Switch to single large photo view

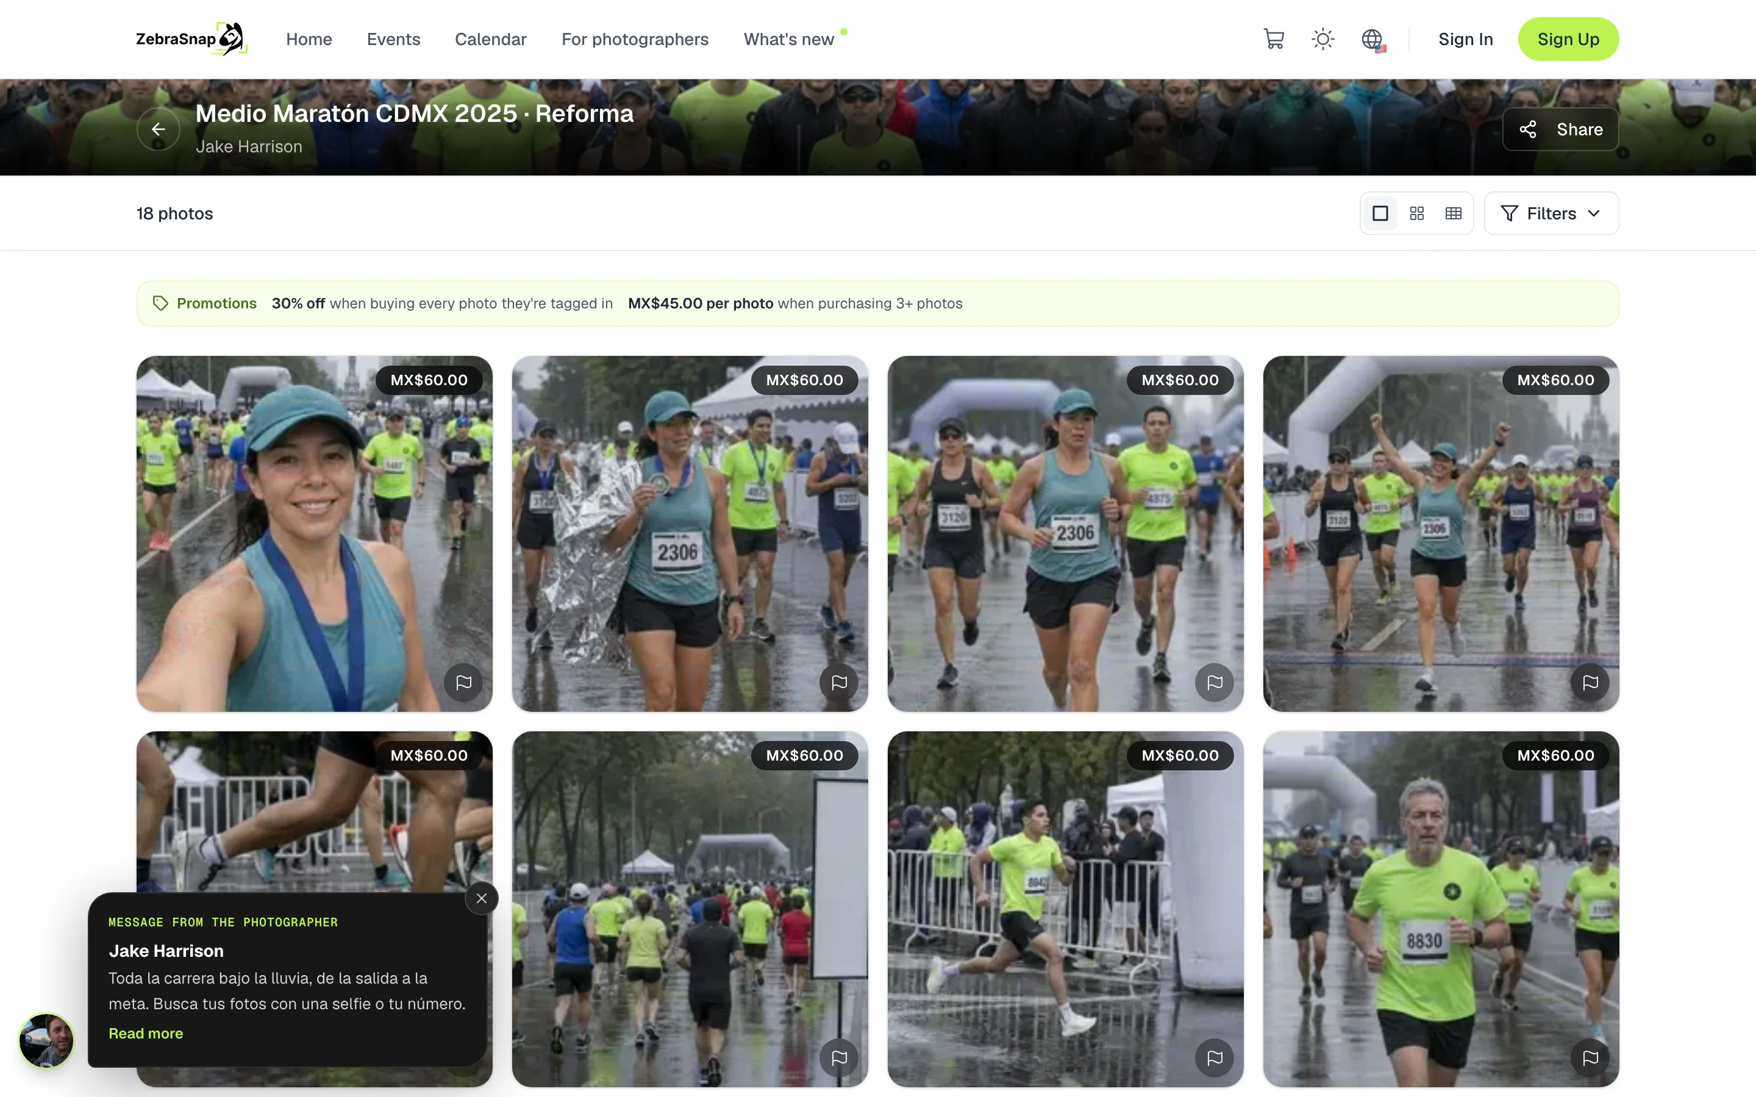[x=1380, y=213]
